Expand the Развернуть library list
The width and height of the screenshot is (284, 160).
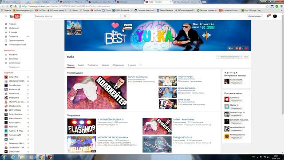14,67
